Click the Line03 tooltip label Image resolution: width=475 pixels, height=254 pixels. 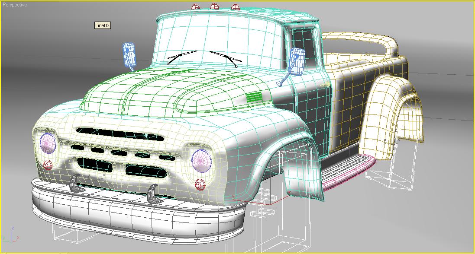(x=103, y=25)
